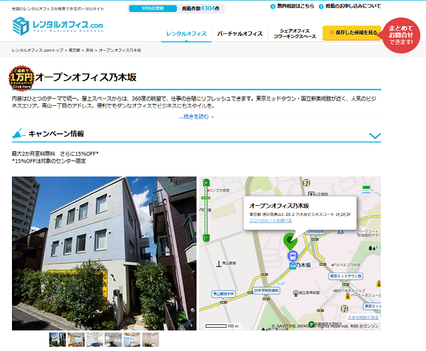Click the map zoom-in plus button
This screenshot has width=426, height=351.
[x=206, y=182]
